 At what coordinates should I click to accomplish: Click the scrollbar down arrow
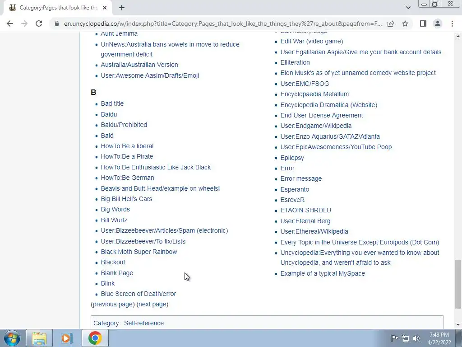(458, 325)
